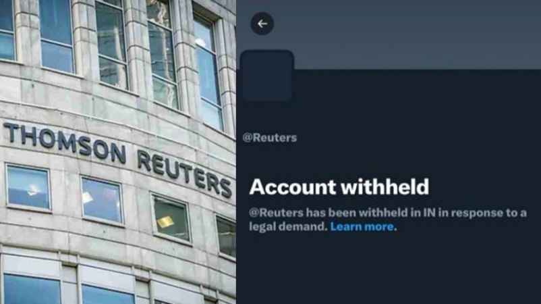The width and height of the screenshot is (541, 304).
Task: Click the Account withheld heading
Action: [x=339, y=187]
